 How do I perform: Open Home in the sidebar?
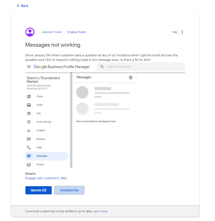pyautogui.click(x=40, y=96)
